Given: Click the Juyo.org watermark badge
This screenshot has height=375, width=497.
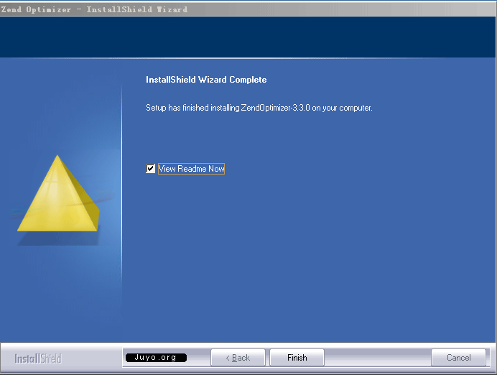Looking at the screenshot, I should coord(156,357).
